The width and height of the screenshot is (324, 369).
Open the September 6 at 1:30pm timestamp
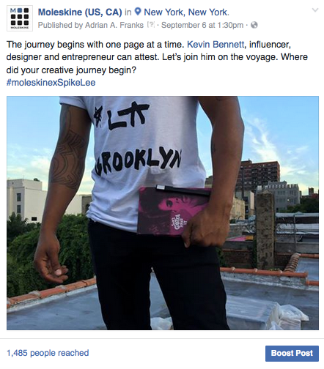(202, 25)
